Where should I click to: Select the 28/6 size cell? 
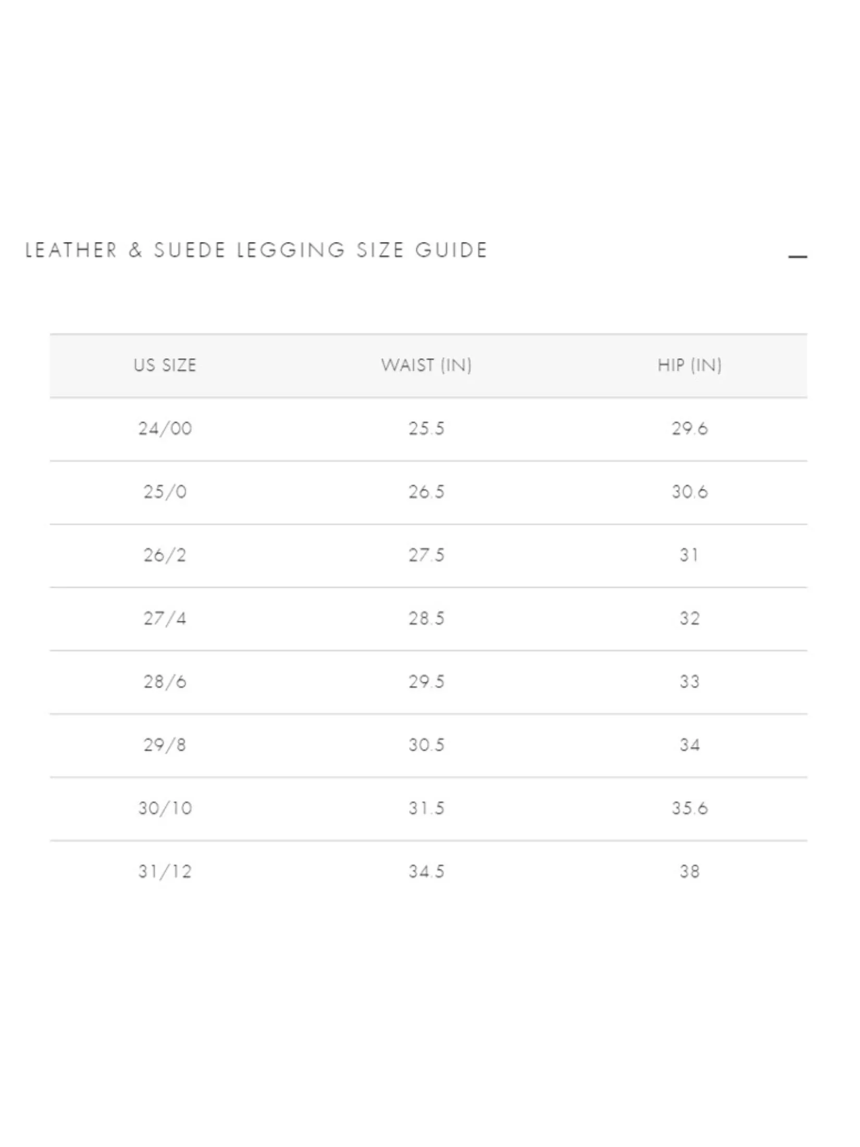(165, 682)
